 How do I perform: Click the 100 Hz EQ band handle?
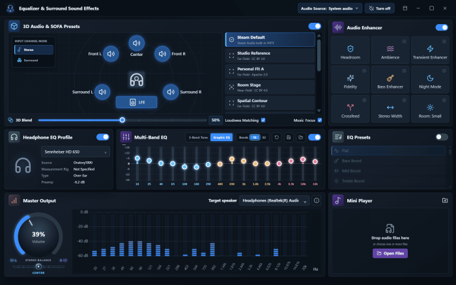point(184,167)
